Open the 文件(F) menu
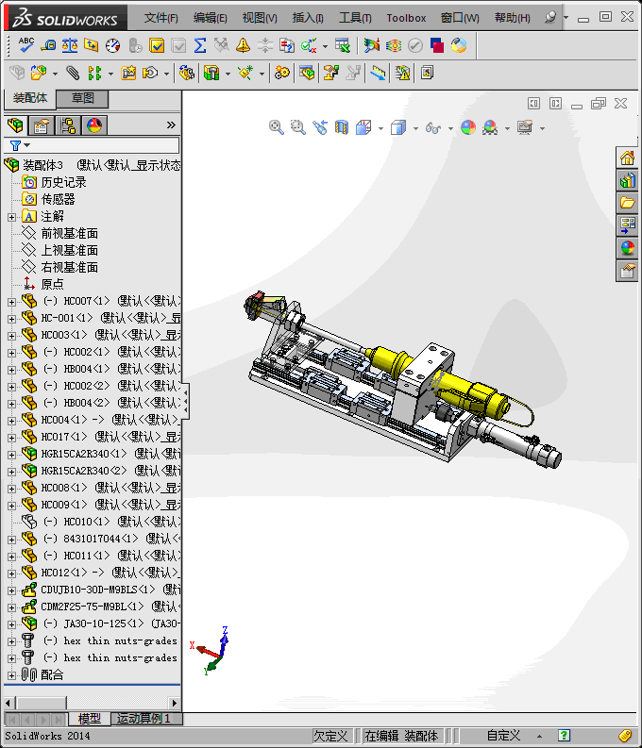This screenshot has width=642, height=748. tap(161, 18)
